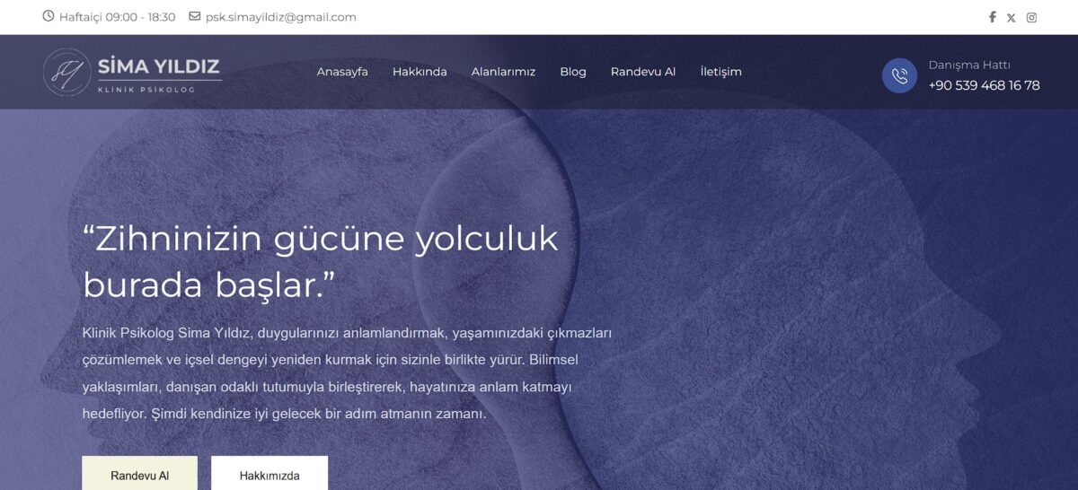Open the Blog navigation link

click(x=573, y=72)
